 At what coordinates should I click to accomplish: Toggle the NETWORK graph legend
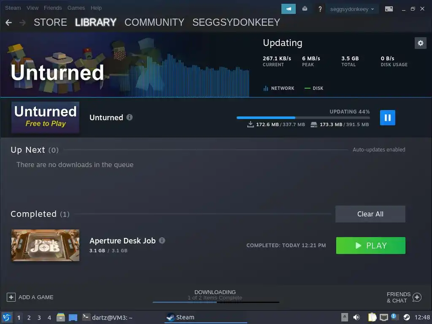click(x=279, y=88)
